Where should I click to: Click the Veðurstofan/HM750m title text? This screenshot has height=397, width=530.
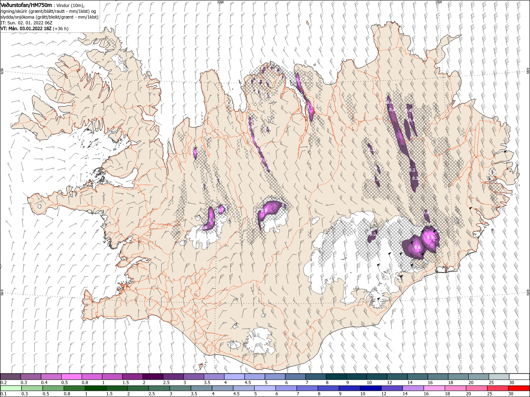coord(26,5)
